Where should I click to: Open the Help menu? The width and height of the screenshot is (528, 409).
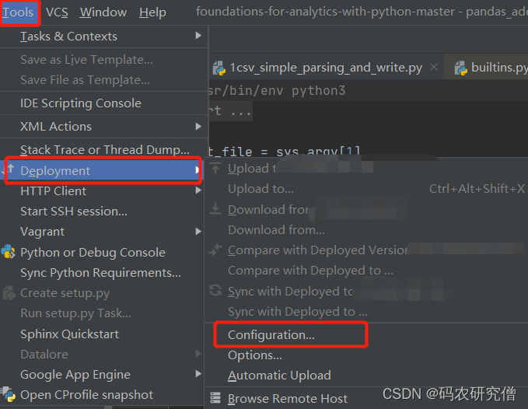[x=152, y=12]
